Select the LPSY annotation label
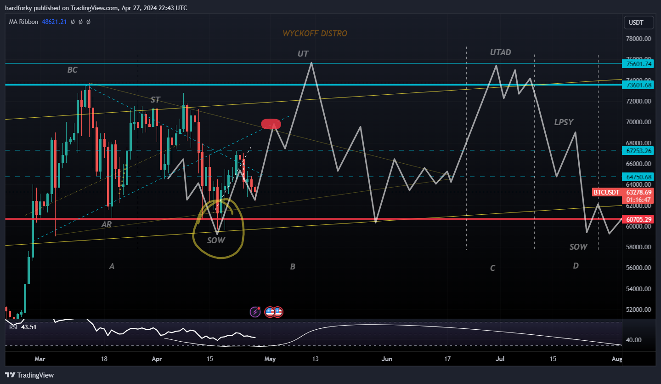Viewport: 661px width, 384px height. [564, 122]
